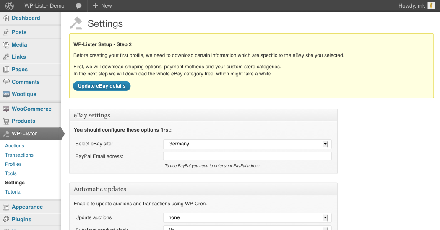Screen dimensions: 440x230
Task: Click the Links chain icon
Action: pyautogui.click(x=6, y=57)
